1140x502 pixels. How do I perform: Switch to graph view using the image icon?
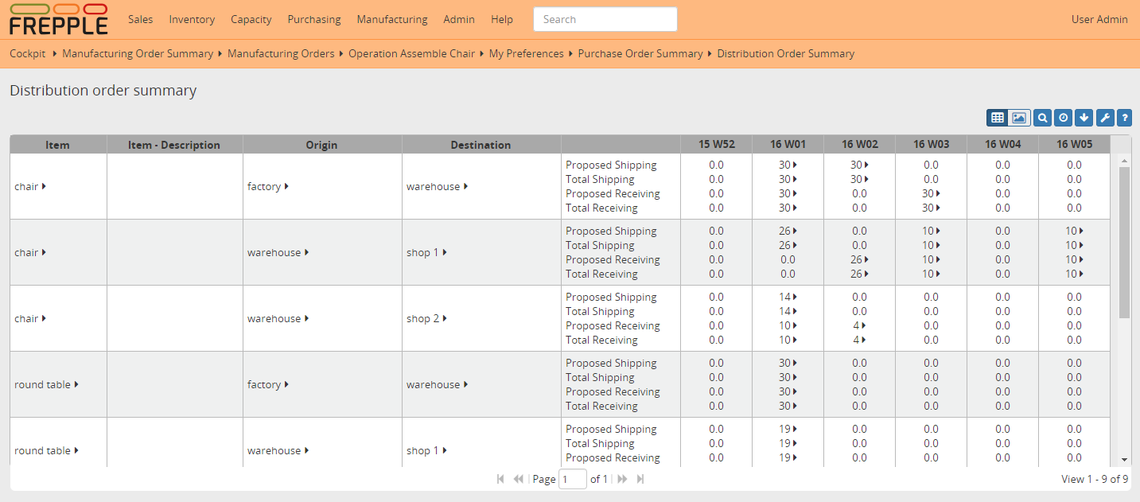click(x=1018, y=117)
